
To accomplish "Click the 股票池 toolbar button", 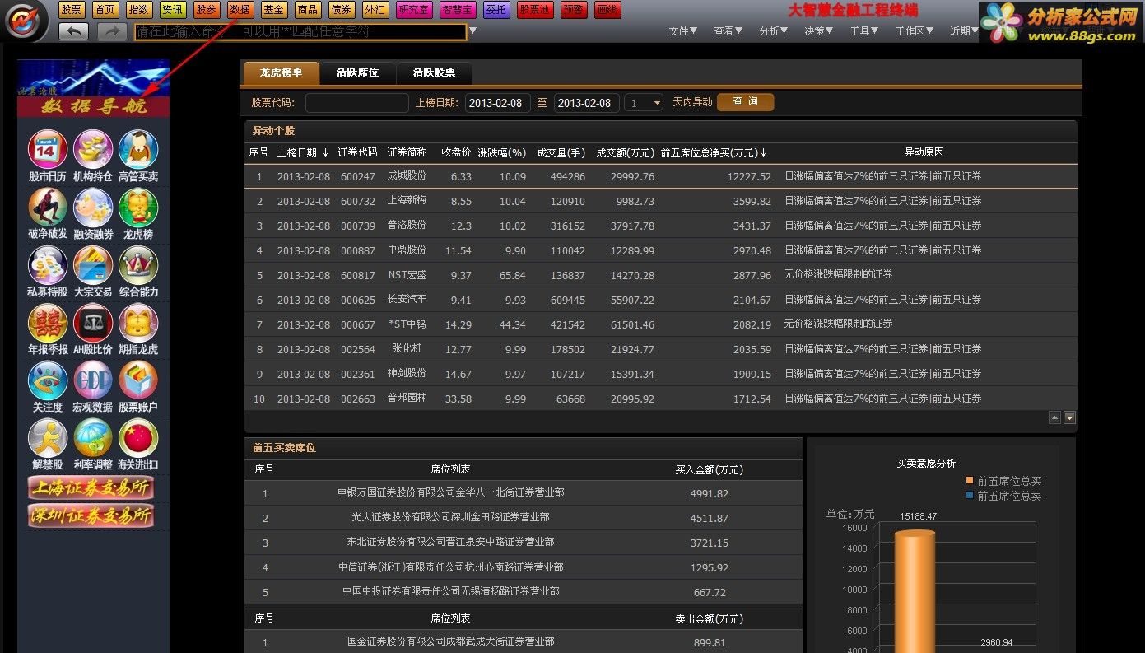I will tap(535, 10).
